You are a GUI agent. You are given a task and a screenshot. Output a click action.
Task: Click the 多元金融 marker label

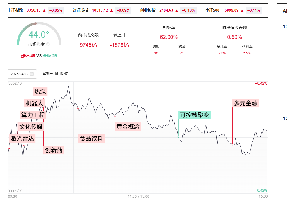pyautogui.click(x=246, y=103)
